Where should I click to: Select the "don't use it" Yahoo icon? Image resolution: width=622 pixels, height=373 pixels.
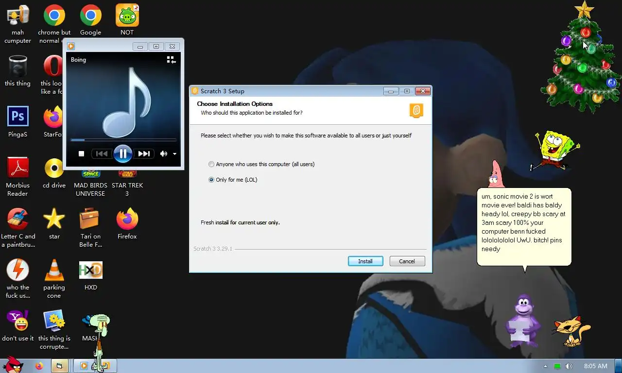[x=18, y=326]
